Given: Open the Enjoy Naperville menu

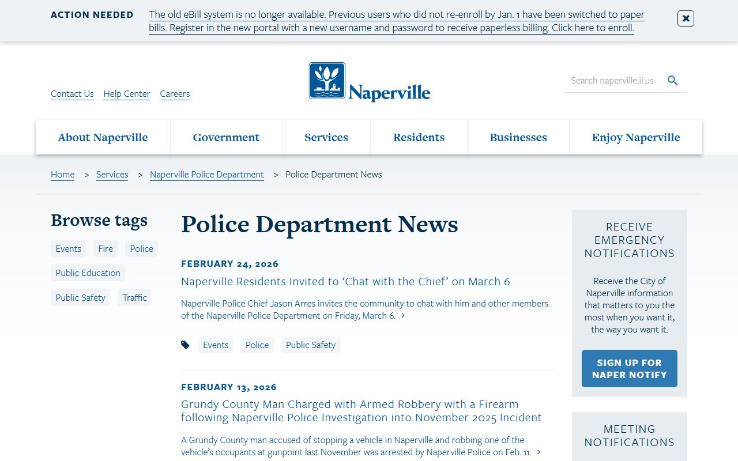Looking at the screenshot, I should [636, 137].
